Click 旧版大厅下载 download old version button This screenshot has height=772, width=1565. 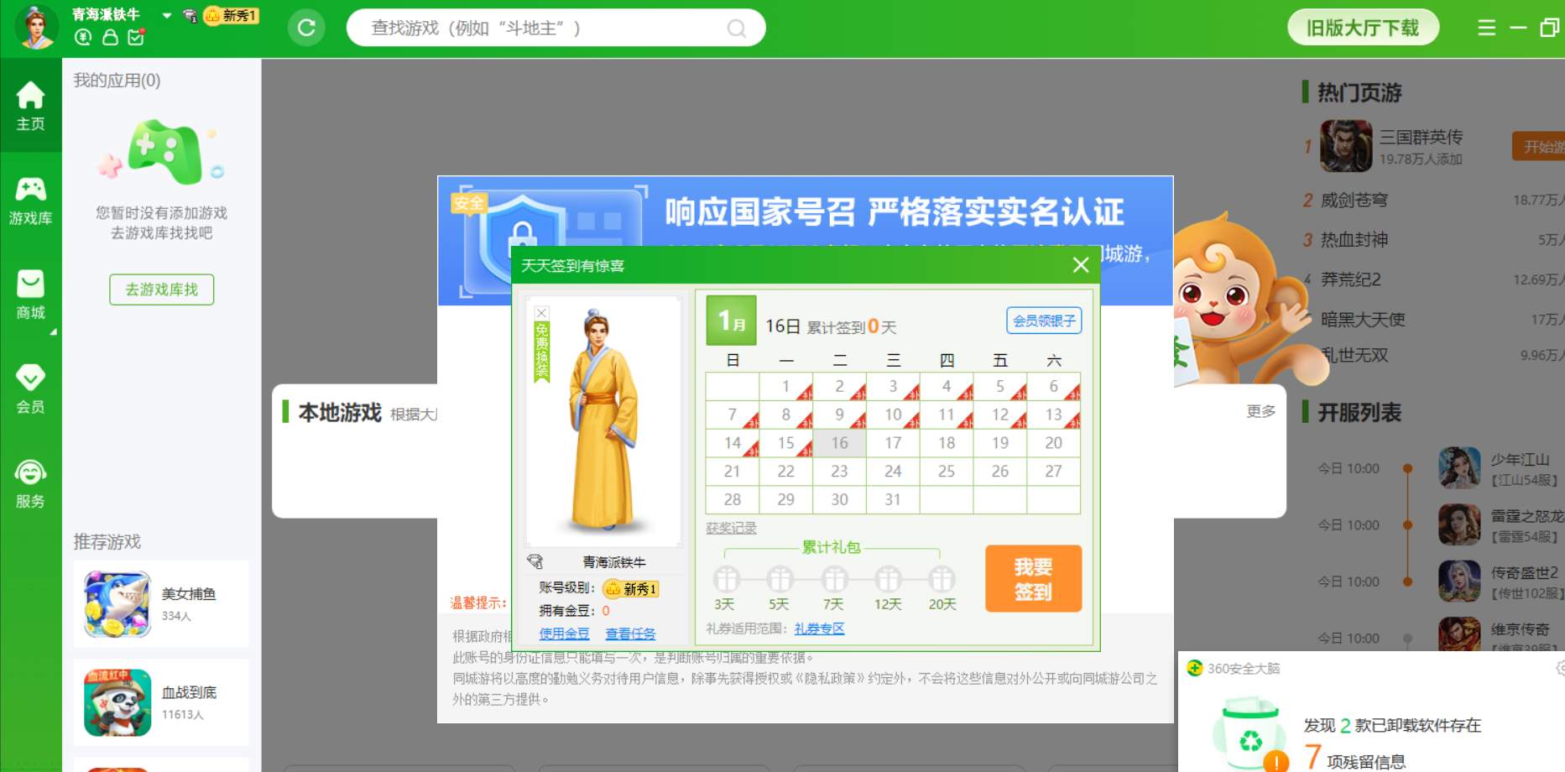tap(1363, 27)
